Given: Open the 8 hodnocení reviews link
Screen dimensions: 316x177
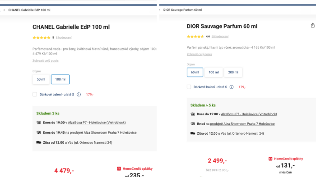Looking at the screenshot, I should coord(64,38).
